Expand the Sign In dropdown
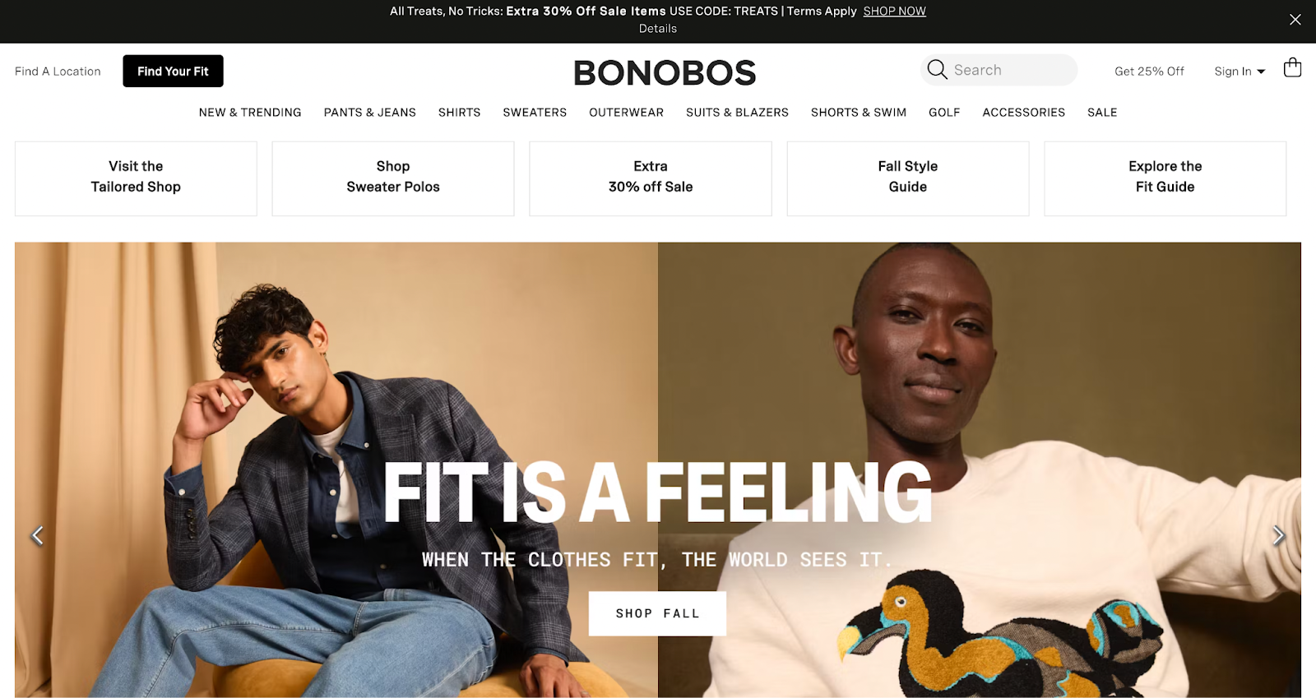 [x=1240, y=72]
